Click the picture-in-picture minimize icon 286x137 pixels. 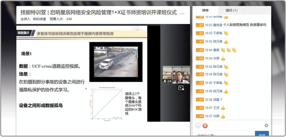click(x=181, y=88)
